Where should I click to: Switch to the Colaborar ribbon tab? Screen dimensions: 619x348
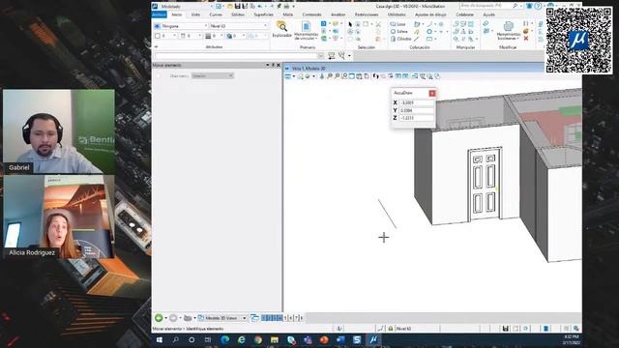coord(464,14)
